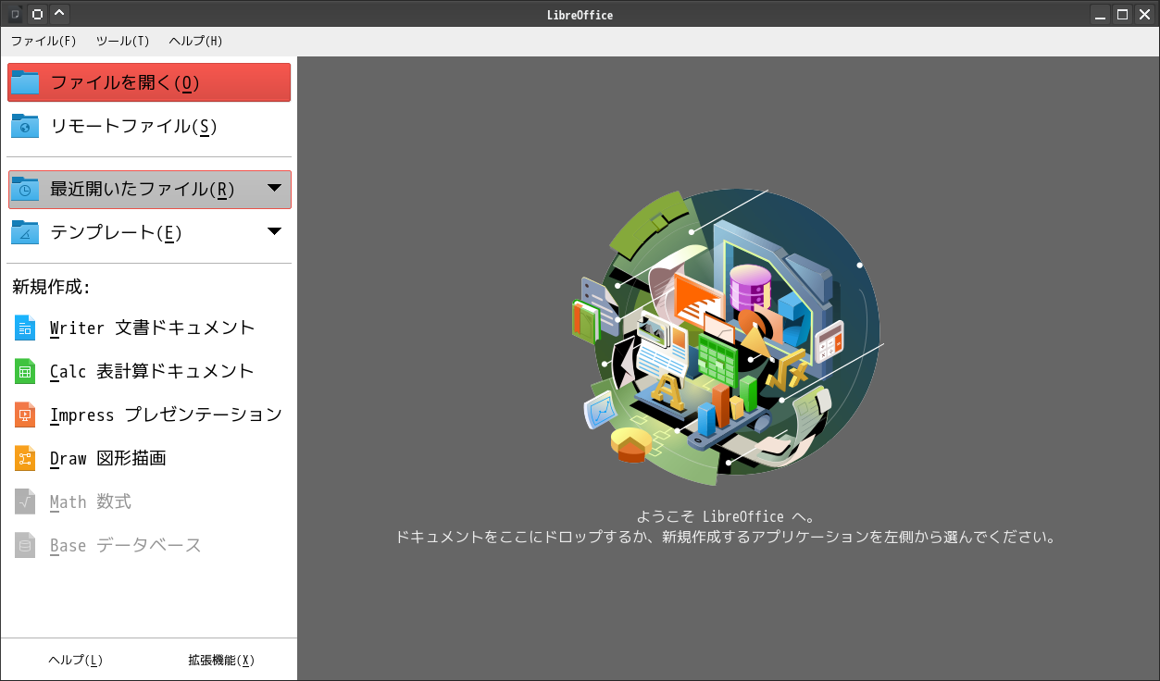
Task: Open the ファイル(F) menu
Action: click(x=44, y=41)
